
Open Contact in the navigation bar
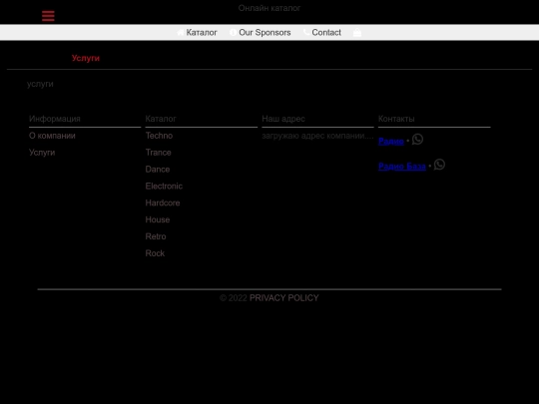326,32
